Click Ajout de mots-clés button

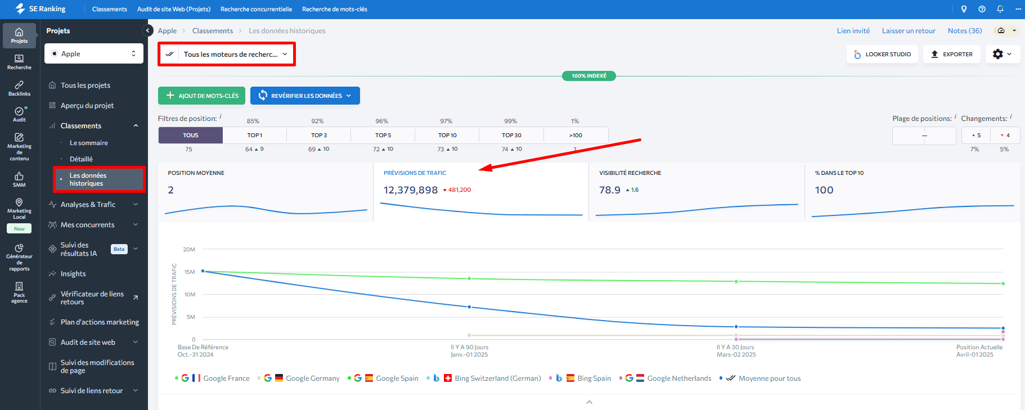201,96
